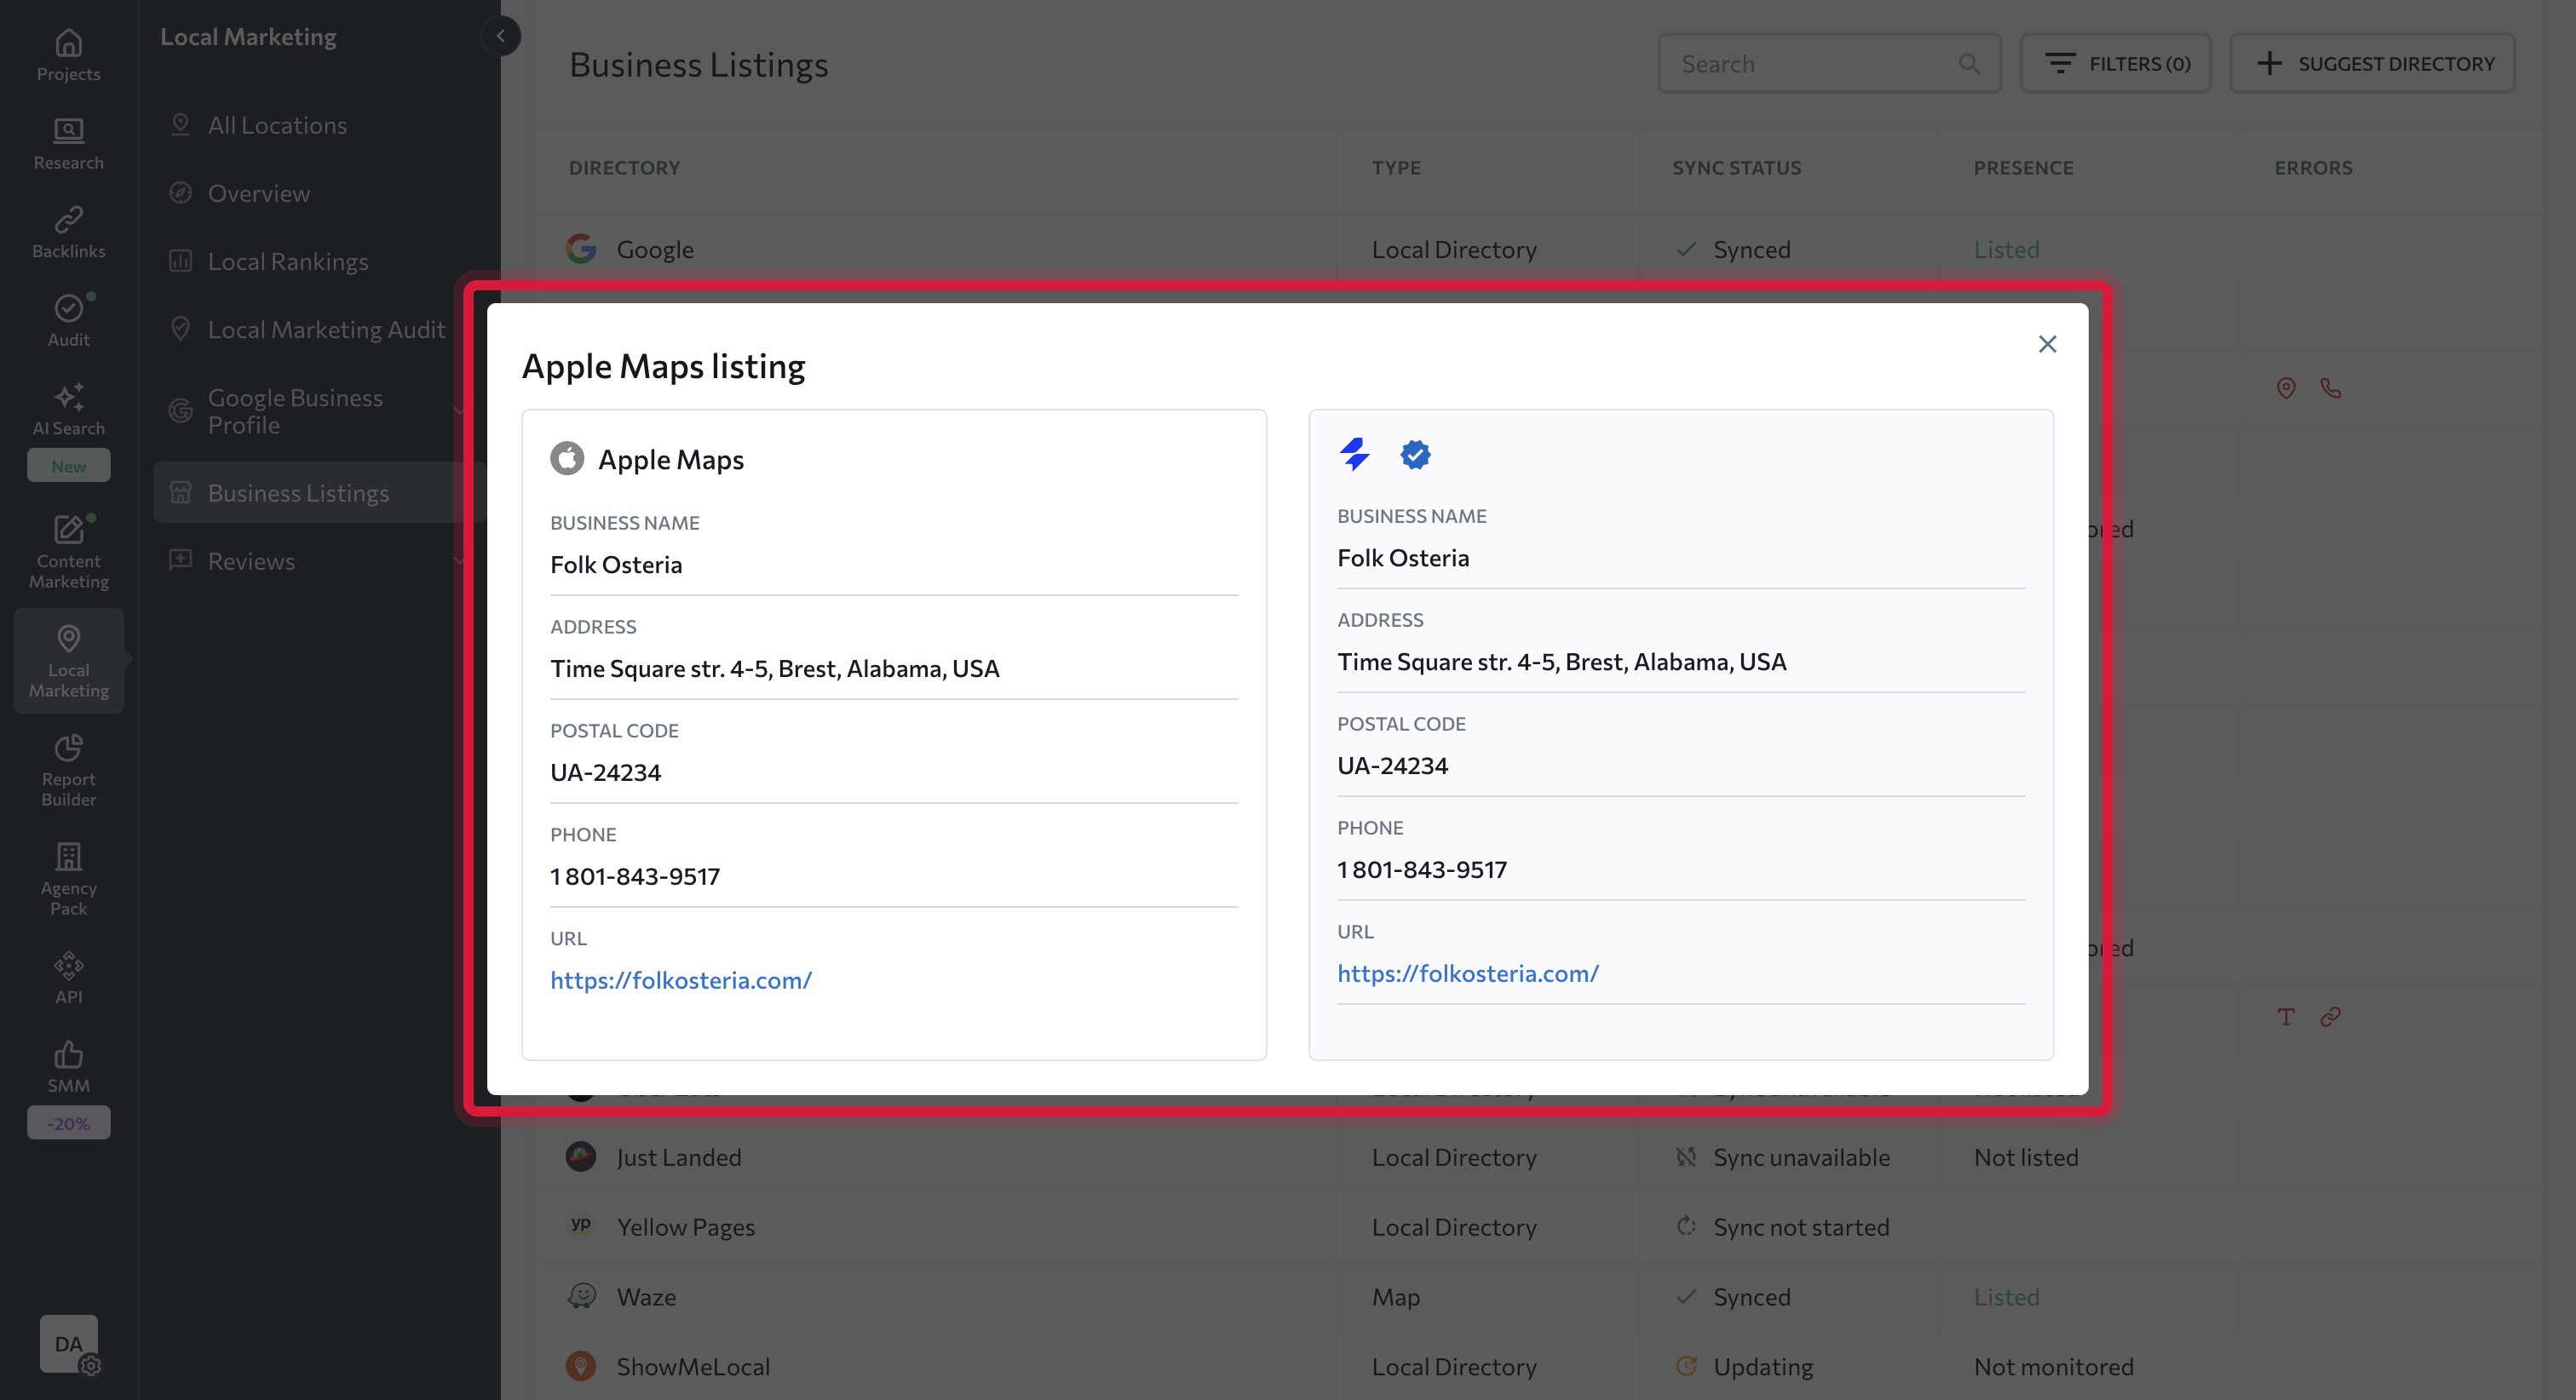Collapse the Local Marketing sidebar
Viewport: 2576px width, 1400px height.
tap(501, 36)
